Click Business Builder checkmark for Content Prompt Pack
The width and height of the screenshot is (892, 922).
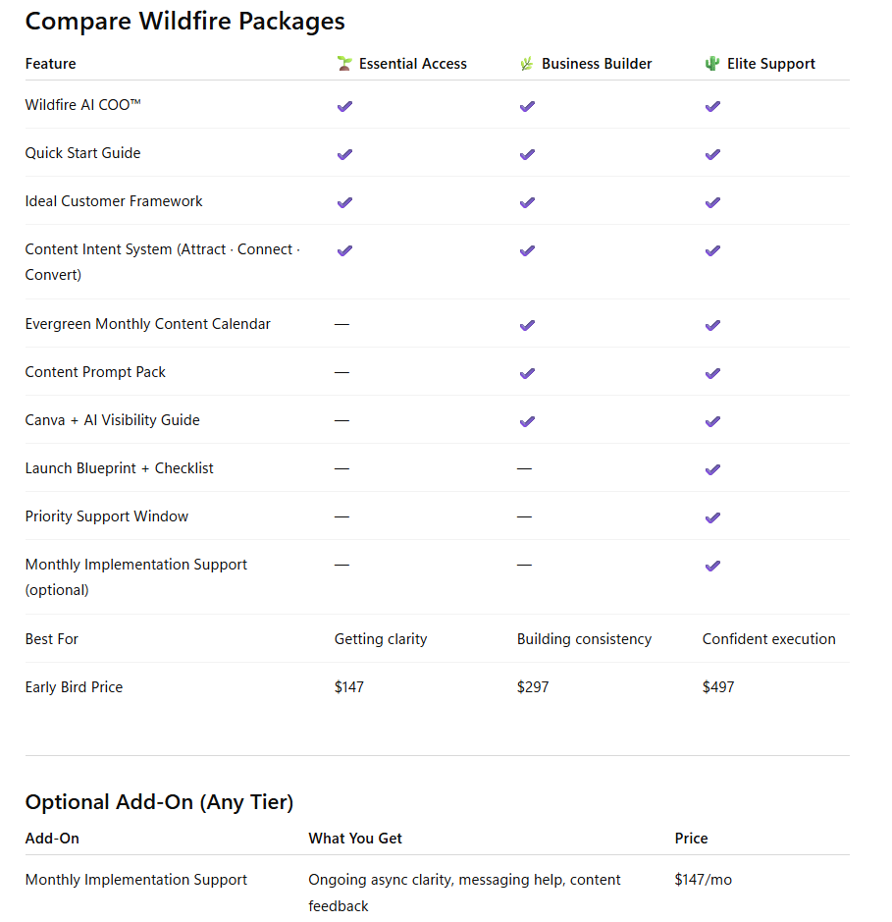point(527,373)
